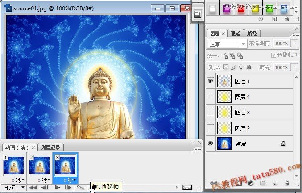Show 图层 2 visibility box
This screenshot has width=302, height=193.
[x=210, y=127]
